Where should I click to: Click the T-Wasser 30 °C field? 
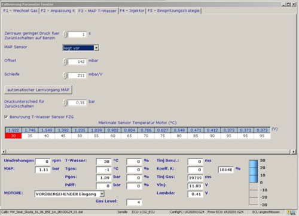pos(103,162)
